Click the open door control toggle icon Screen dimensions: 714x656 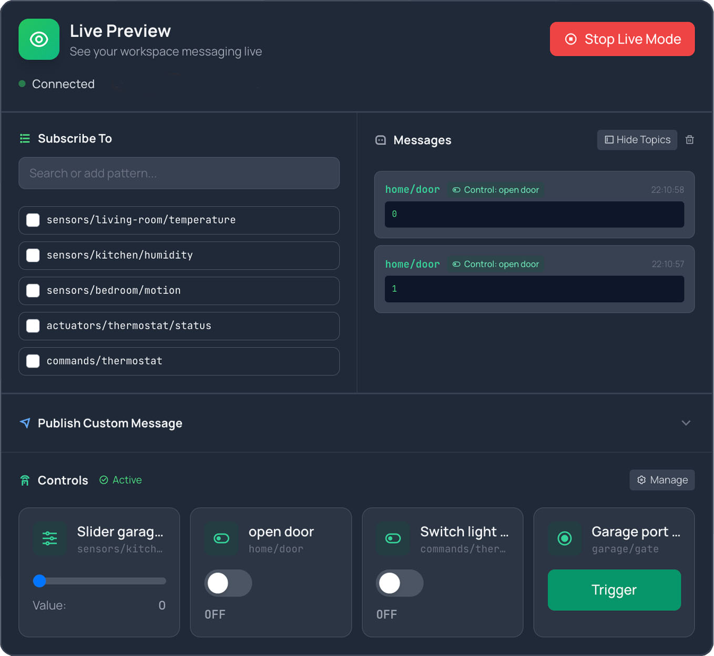[221, 538]
